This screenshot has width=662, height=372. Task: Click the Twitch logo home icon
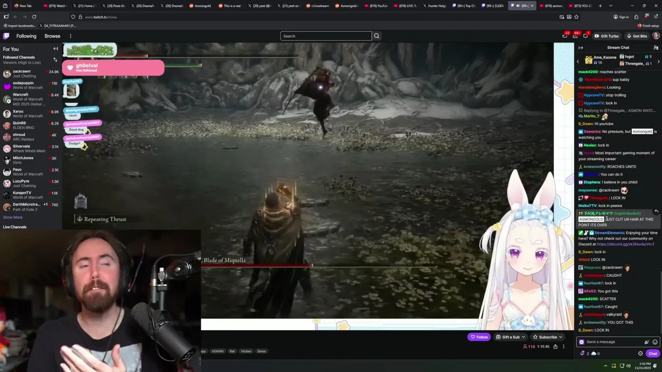6,36
